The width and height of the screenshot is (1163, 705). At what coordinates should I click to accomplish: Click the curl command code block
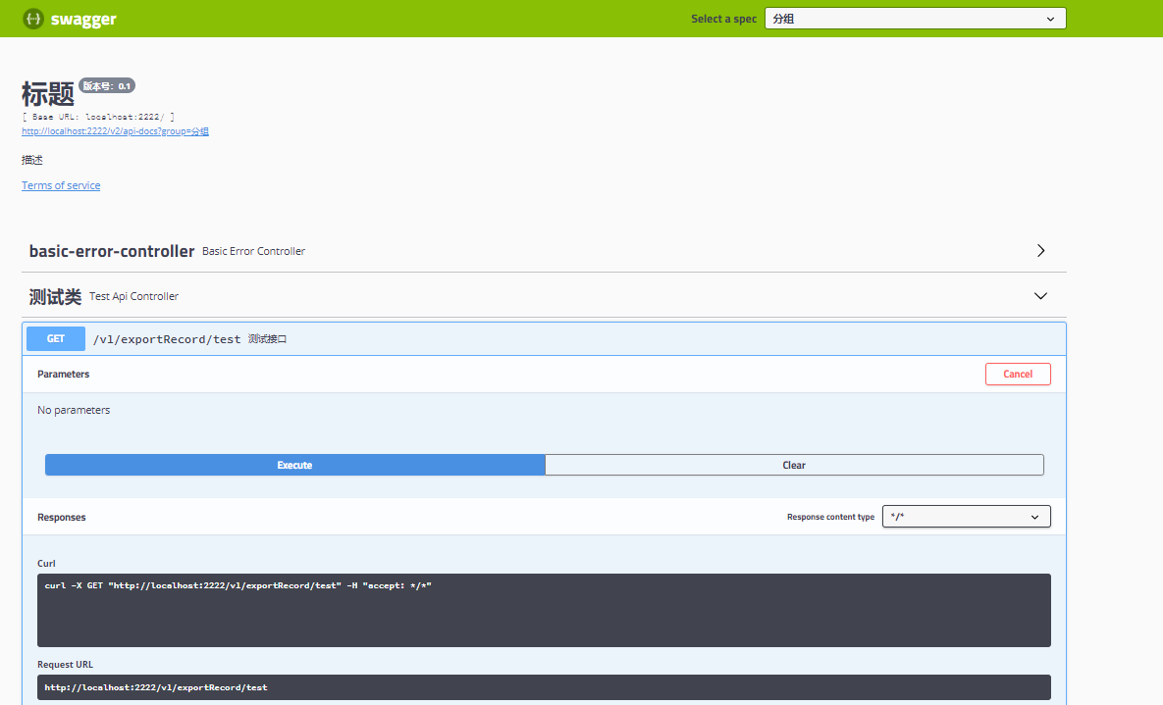click(x=544, y=610)
